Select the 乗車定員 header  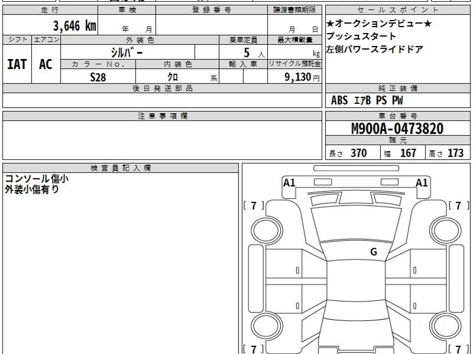[x=243, y=40]
